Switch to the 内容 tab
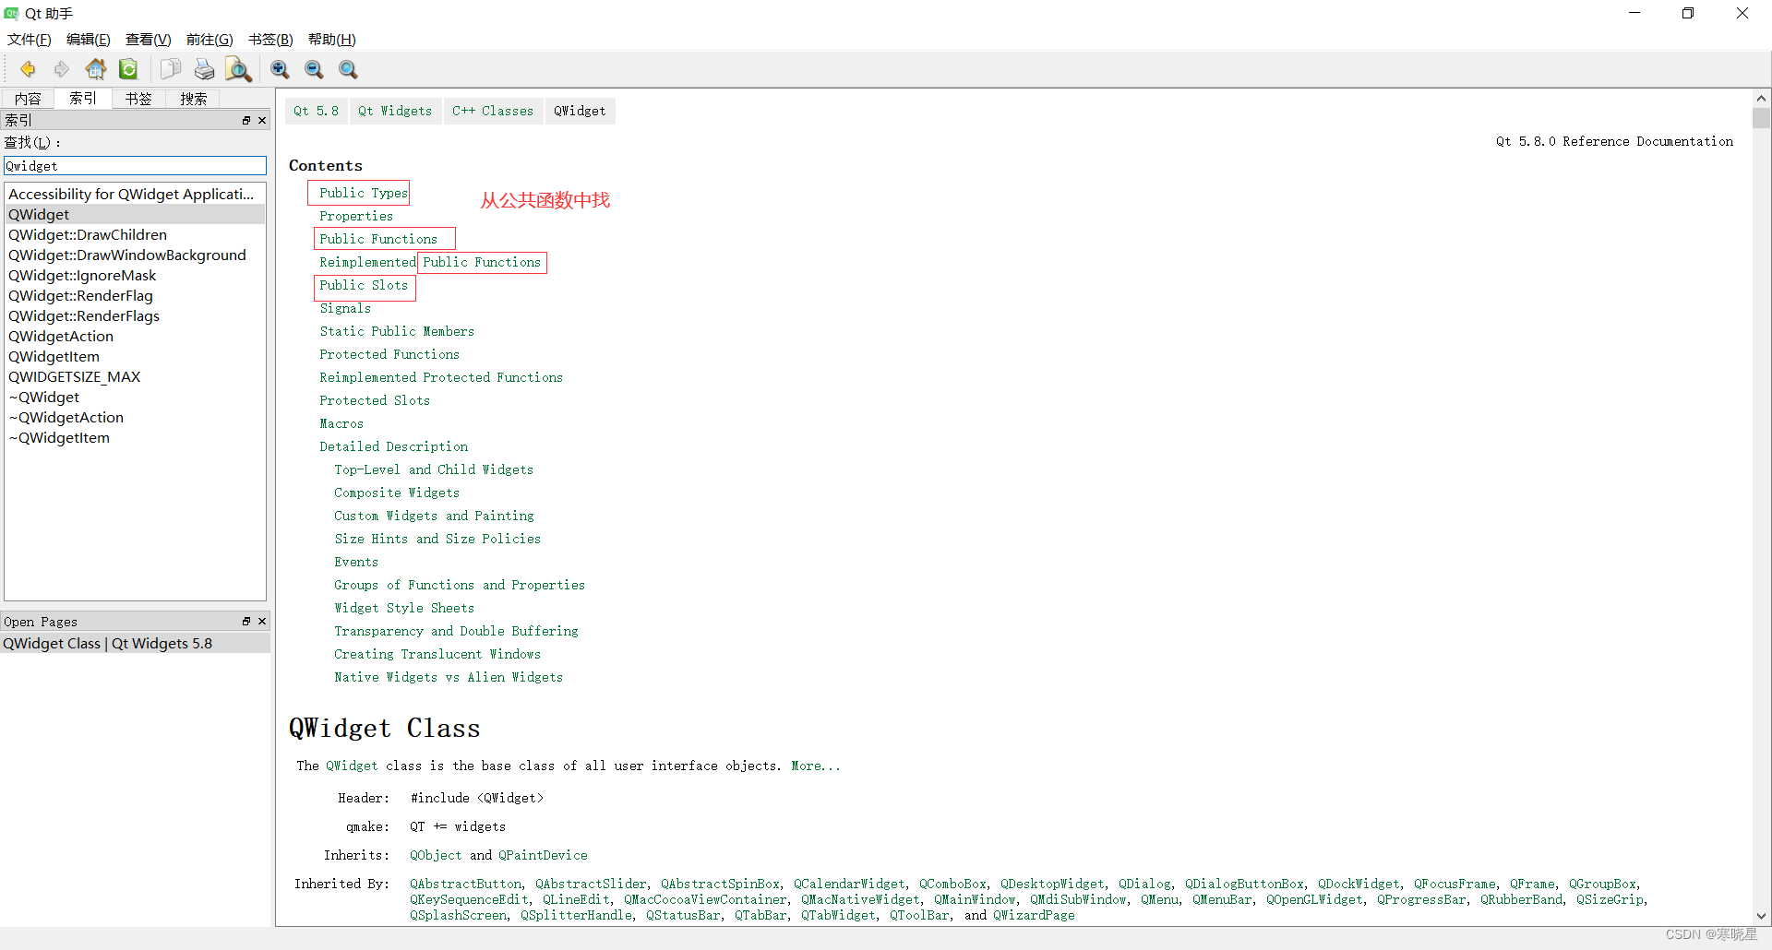 point(28,99)
